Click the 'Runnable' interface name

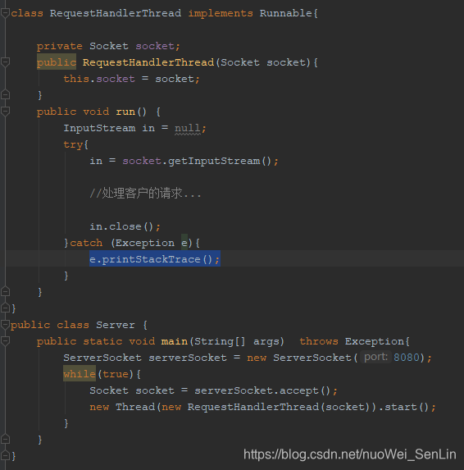pyautogui.click(x=286, y=13)
